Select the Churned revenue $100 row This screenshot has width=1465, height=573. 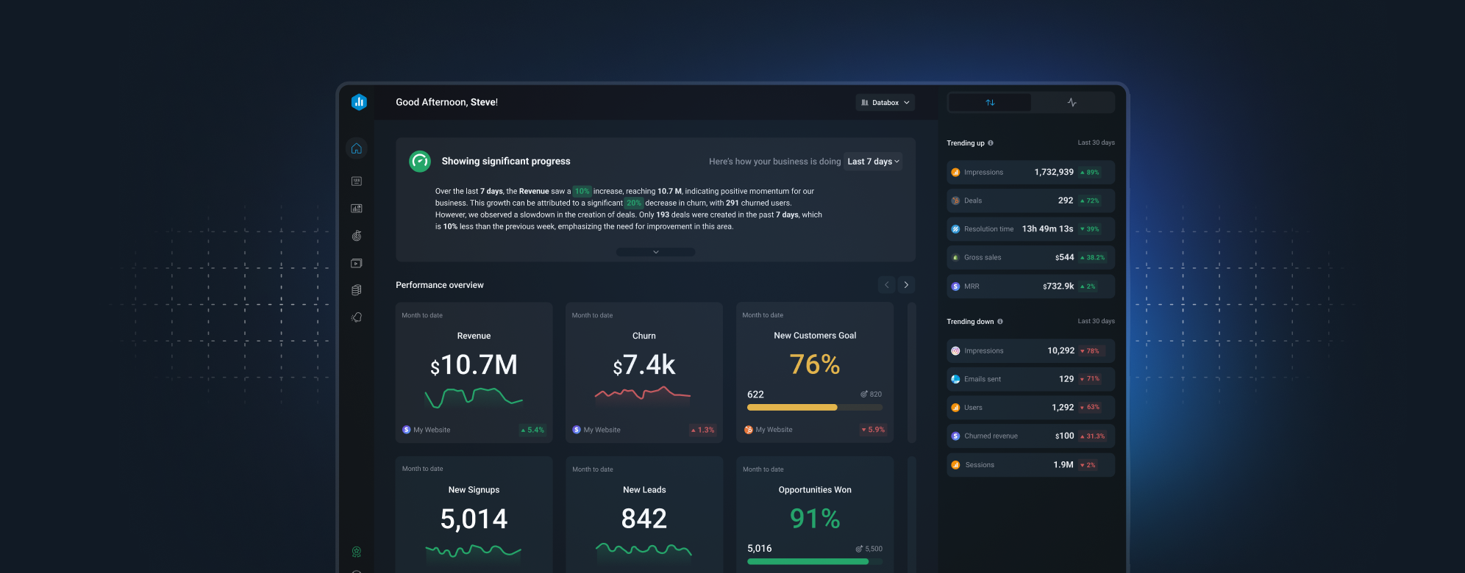[1030, 436]
